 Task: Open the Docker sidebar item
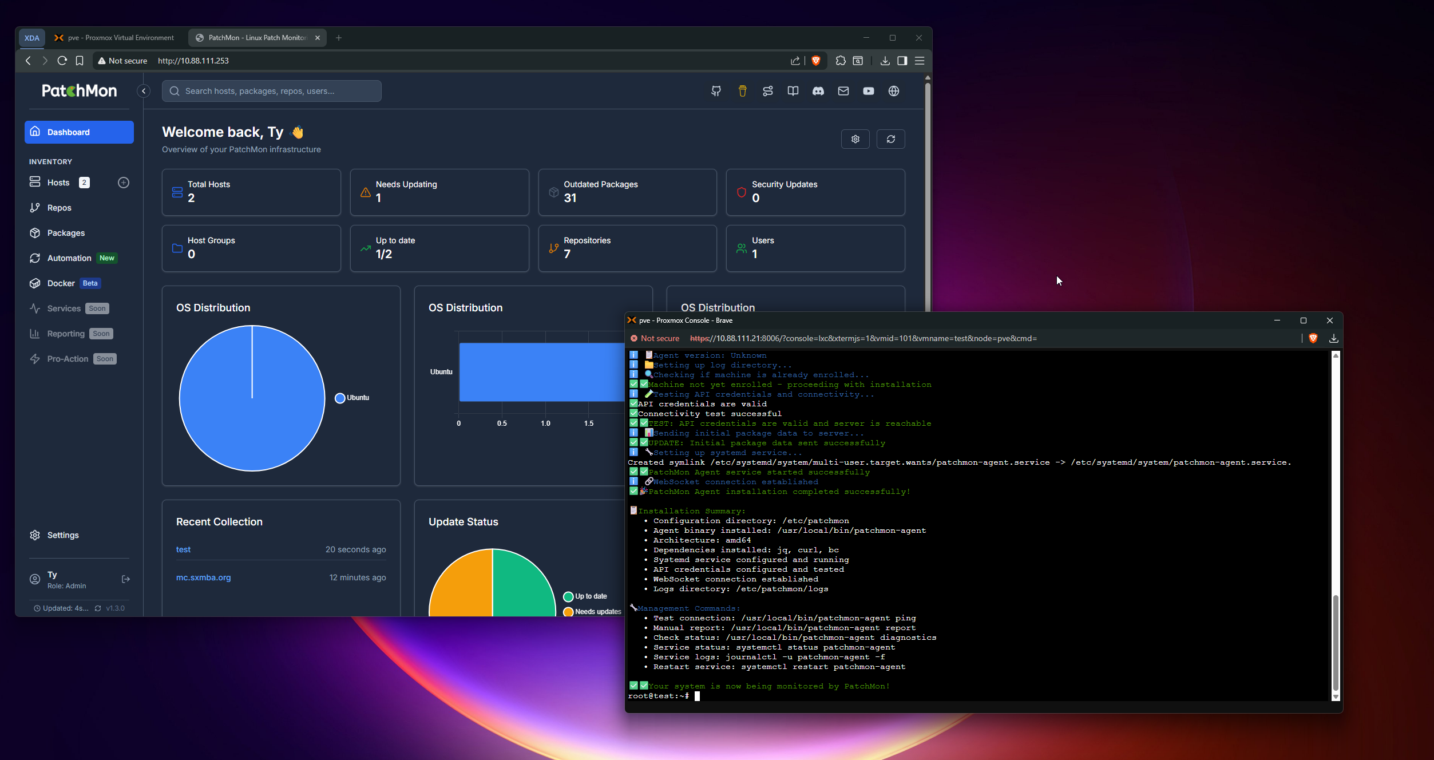[61, 283]
